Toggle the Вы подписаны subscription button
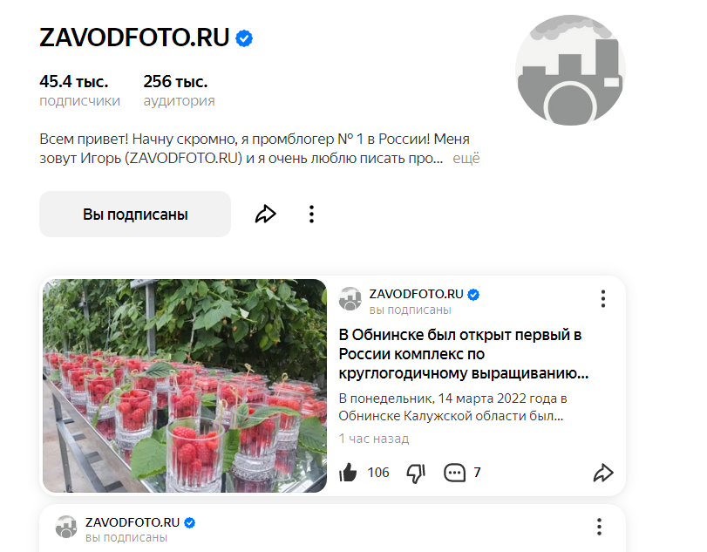Viewport: 707px width, 552px height. coord(135,215)
